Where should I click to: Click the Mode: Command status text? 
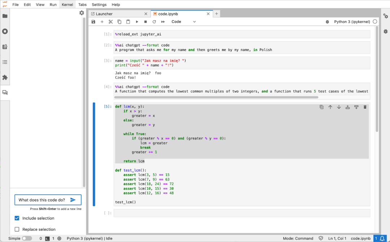[298, 238]
